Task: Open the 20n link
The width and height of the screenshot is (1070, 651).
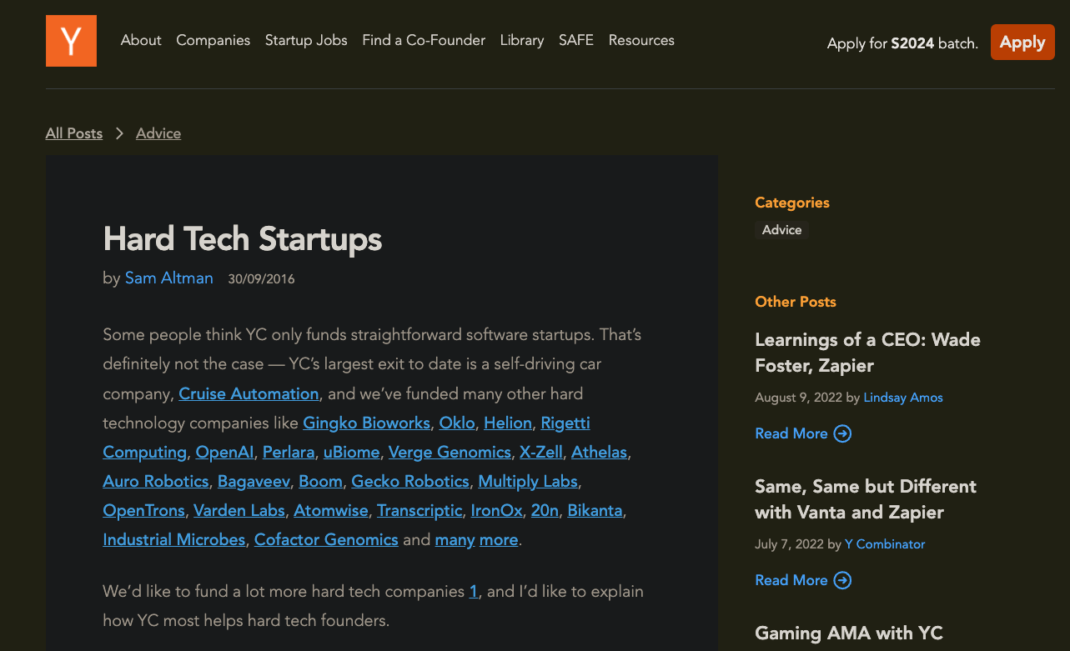Action: pos(545,510)
